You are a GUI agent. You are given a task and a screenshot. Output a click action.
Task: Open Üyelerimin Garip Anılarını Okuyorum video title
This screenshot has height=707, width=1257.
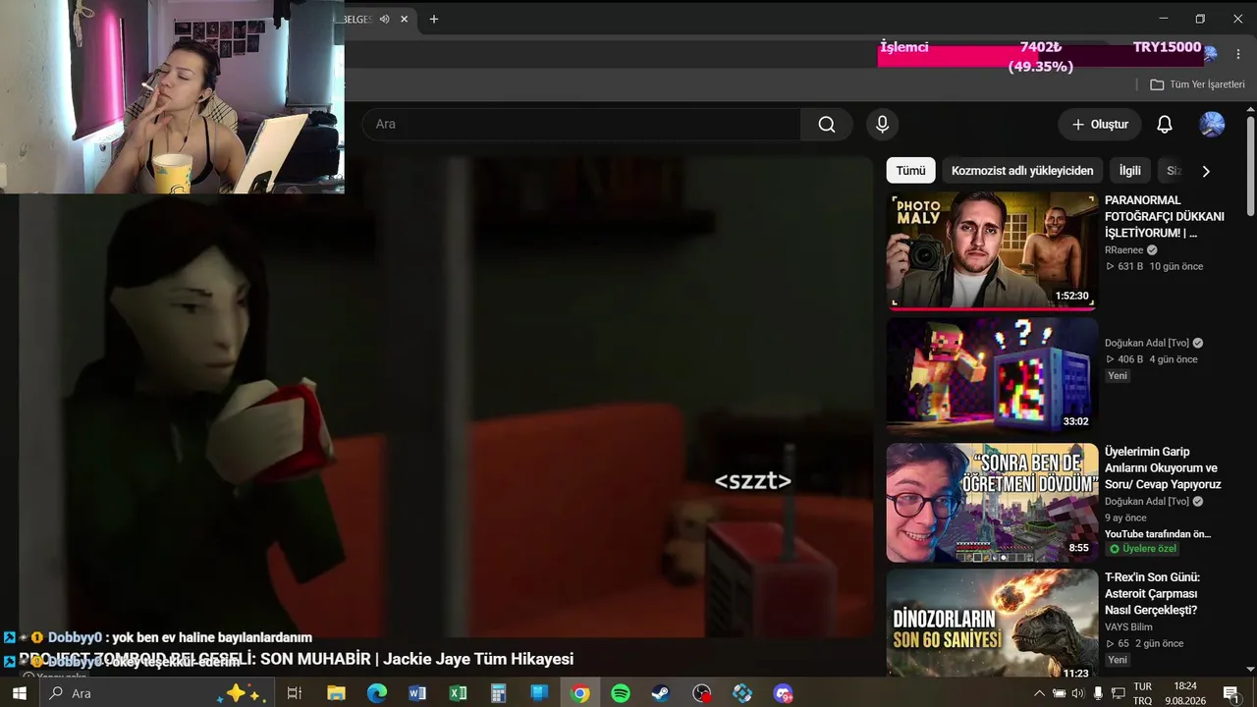pos(1163,468)
